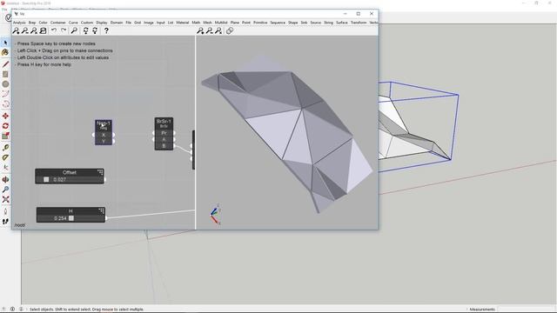557x313 pixels.
Task: Select SketchUp's Rotate tool
Action: pyautogui.click(x=5, y=126)
